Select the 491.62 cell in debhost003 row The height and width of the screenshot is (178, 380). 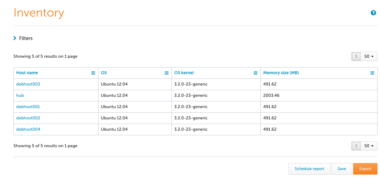coord(319,84)
